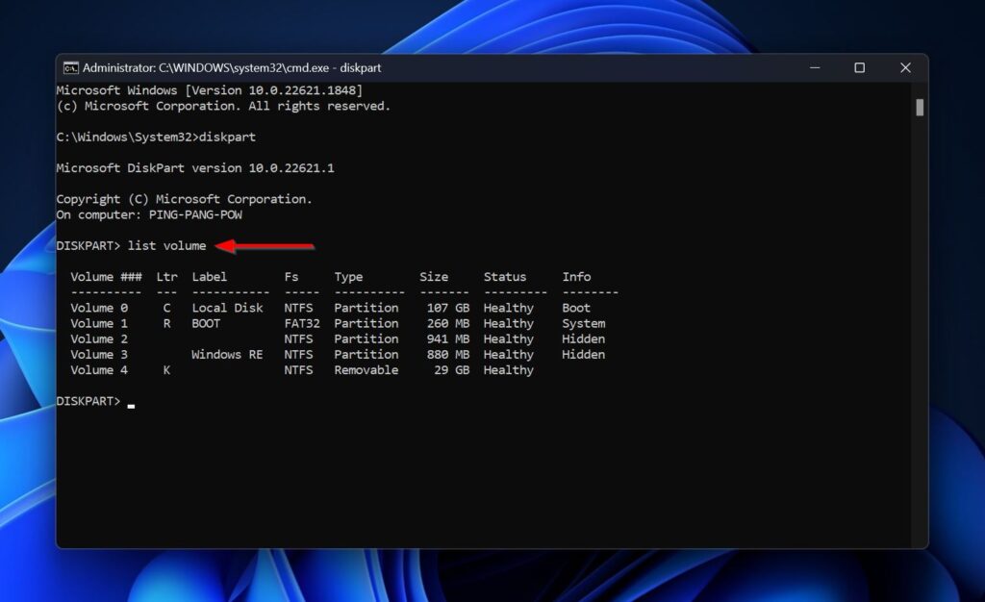Click the 'Info' column header
The width and height of the screenshot is (985, 602).
coord(576,277)
